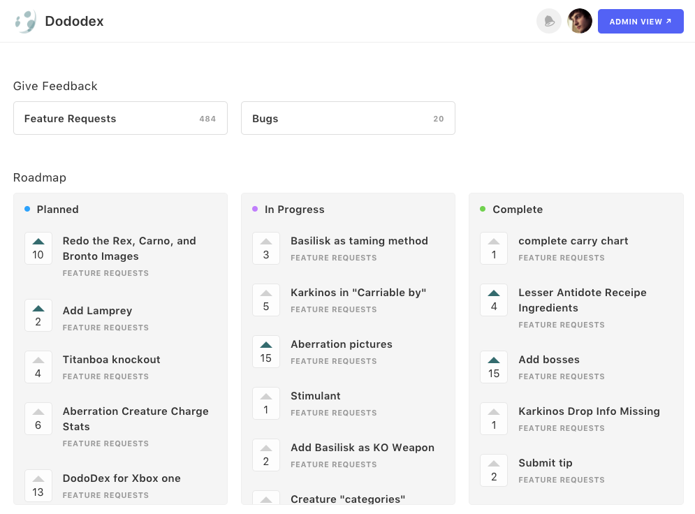
Task: Upvote Karkinos in "Carriable by"
Action: pos(266,300)
